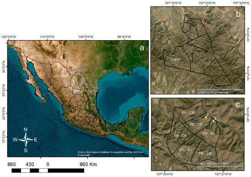Select yellow marker numbered 2
Viewport: 251px width, 177px height.
pyautogui.click(x=206, y=117)
